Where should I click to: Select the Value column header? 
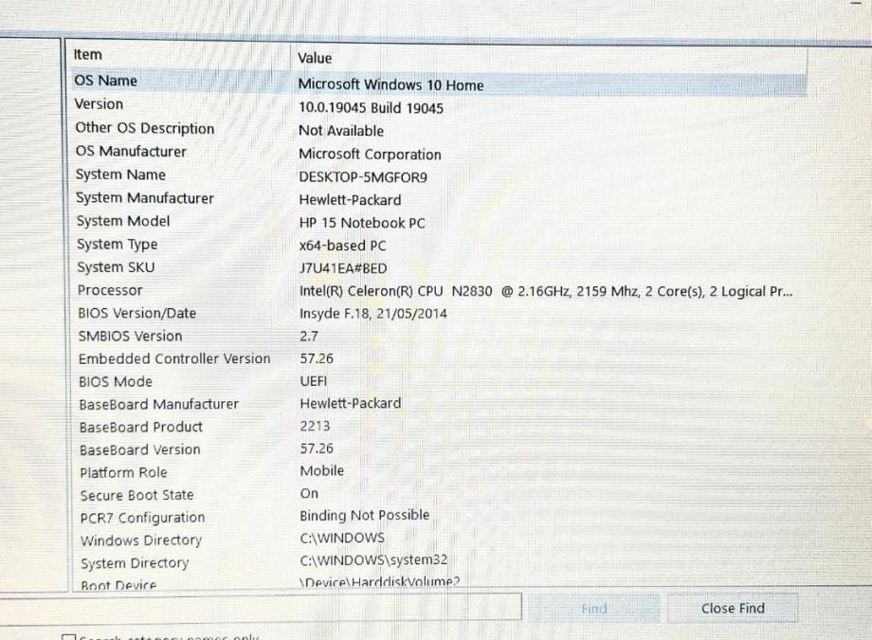click(x=315, y=58)
